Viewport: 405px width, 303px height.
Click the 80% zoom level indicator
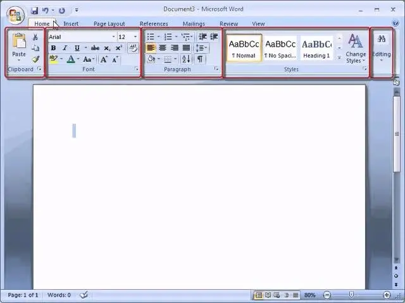point(309,295)
